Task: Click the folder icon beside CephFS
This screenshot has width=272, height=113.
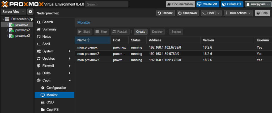Action: point(43,110)
